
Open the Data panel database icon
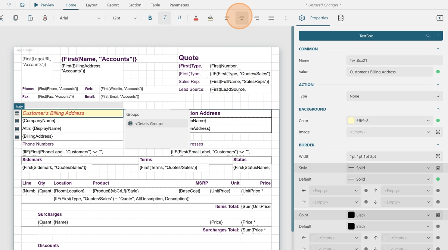[340, 18]
